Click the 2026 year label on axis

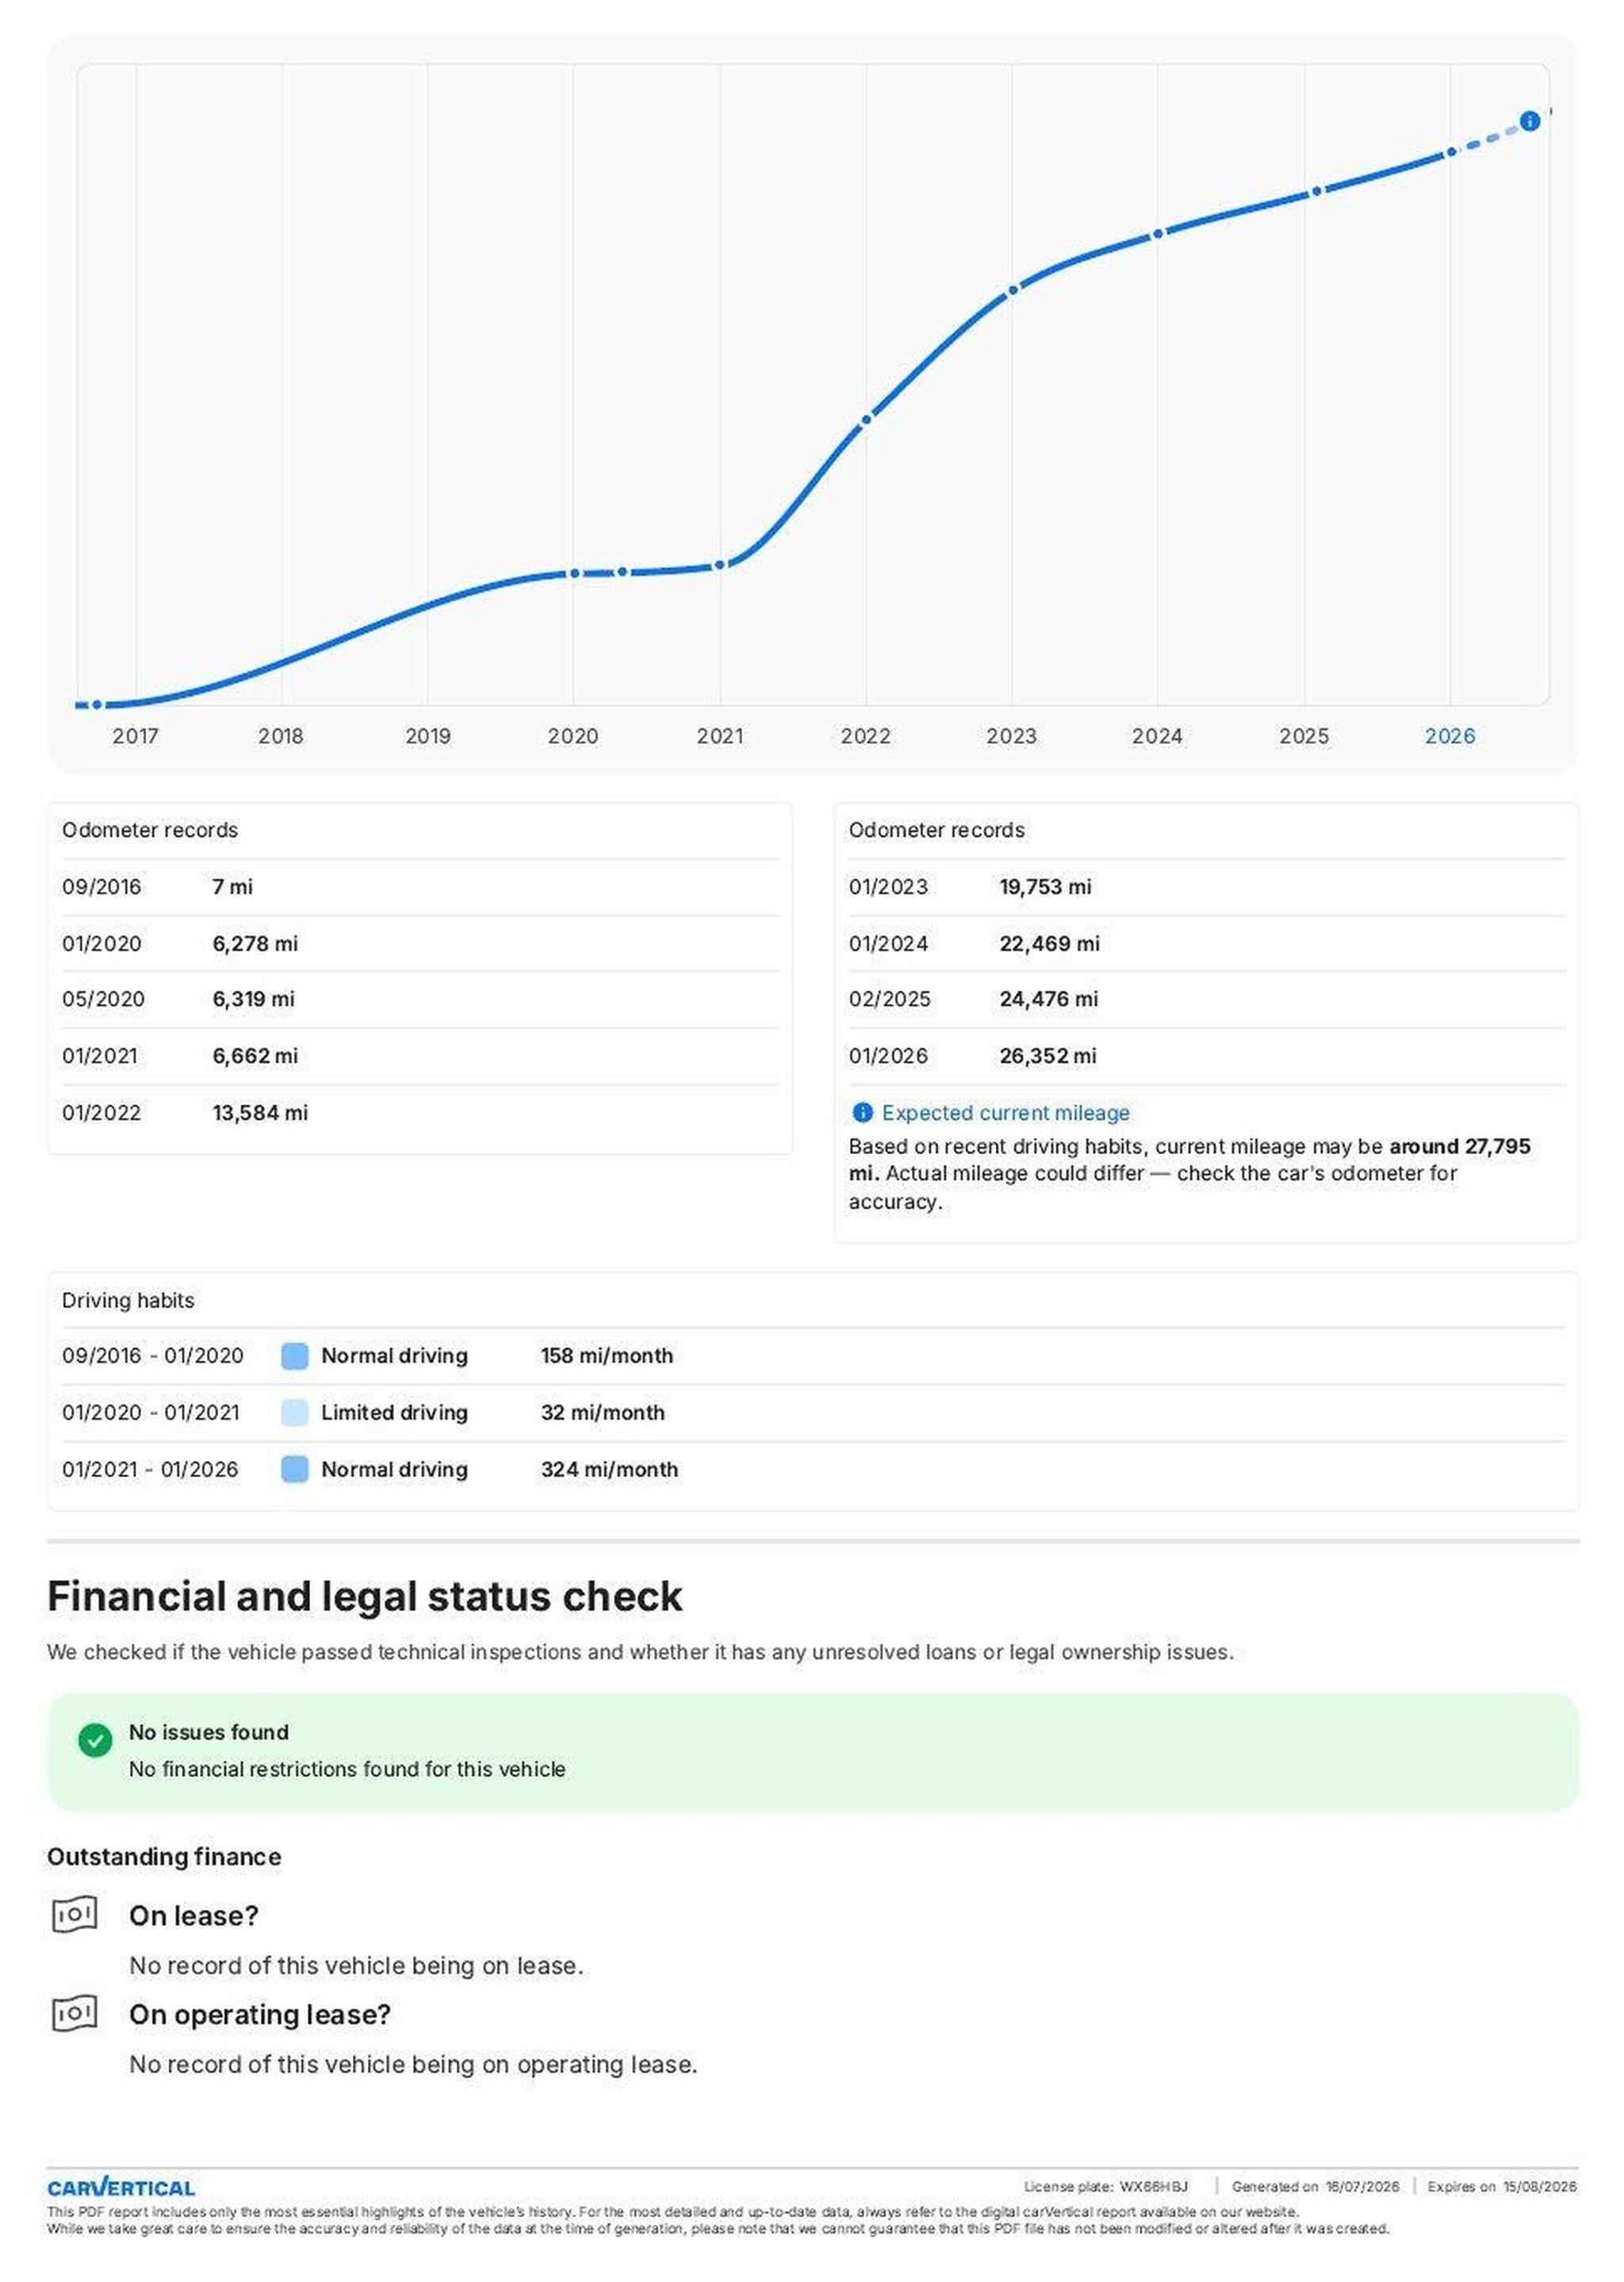1450,736
